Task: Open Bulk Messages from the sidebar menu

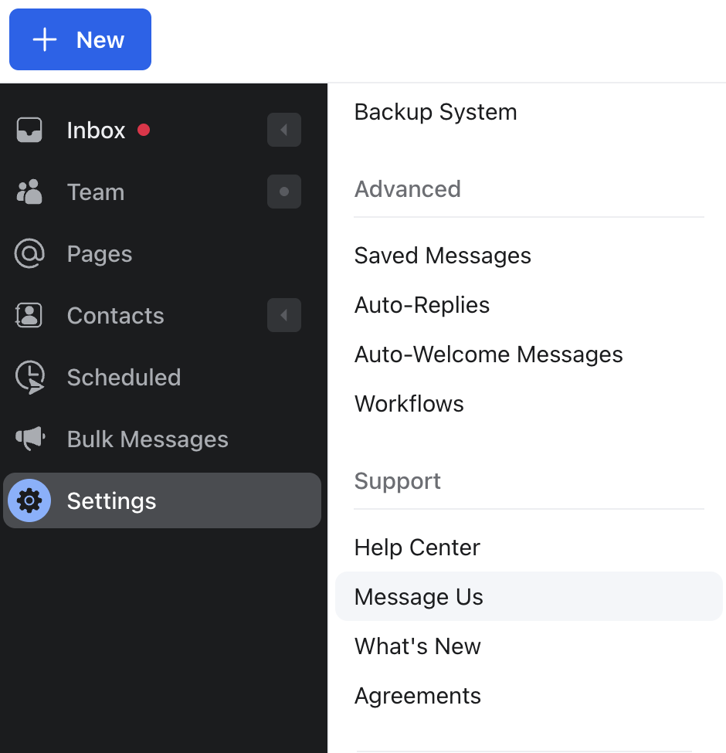Action: [148, 439]
